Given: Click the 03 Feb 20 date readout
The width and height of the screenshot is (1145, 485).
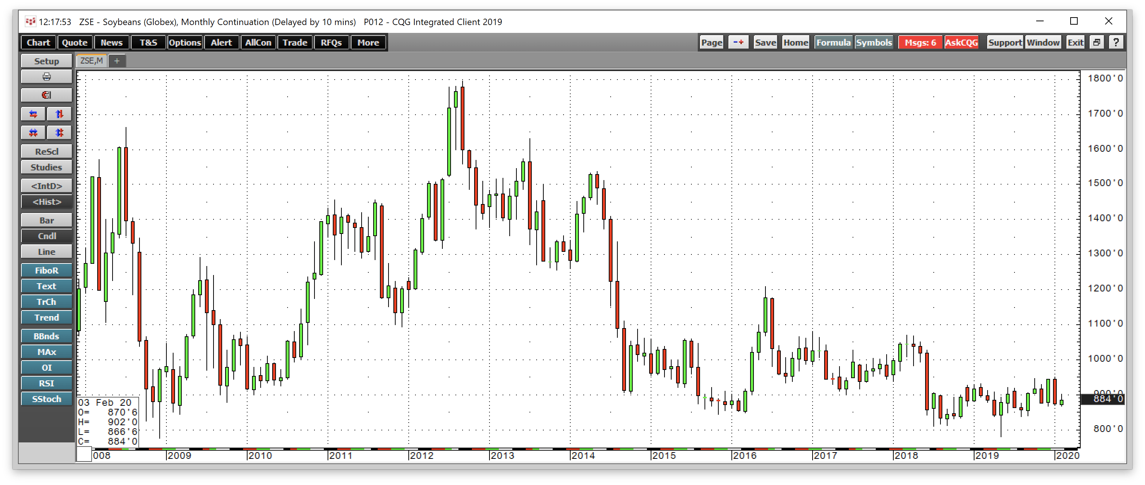Looking at the screenshot, I should 105,402.
